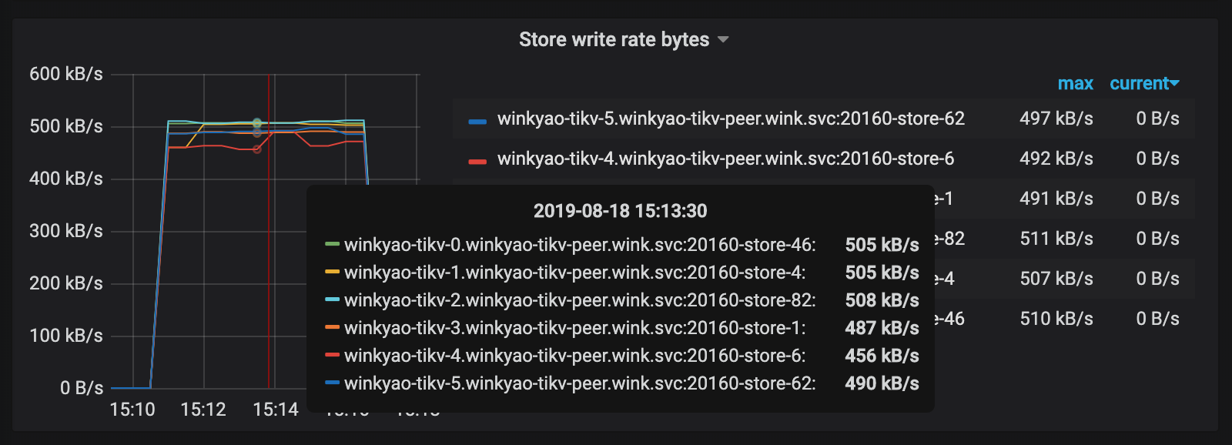Click the 600 kB/s y-axis label
Screen dimensions: 1232x445
[66, 74]
